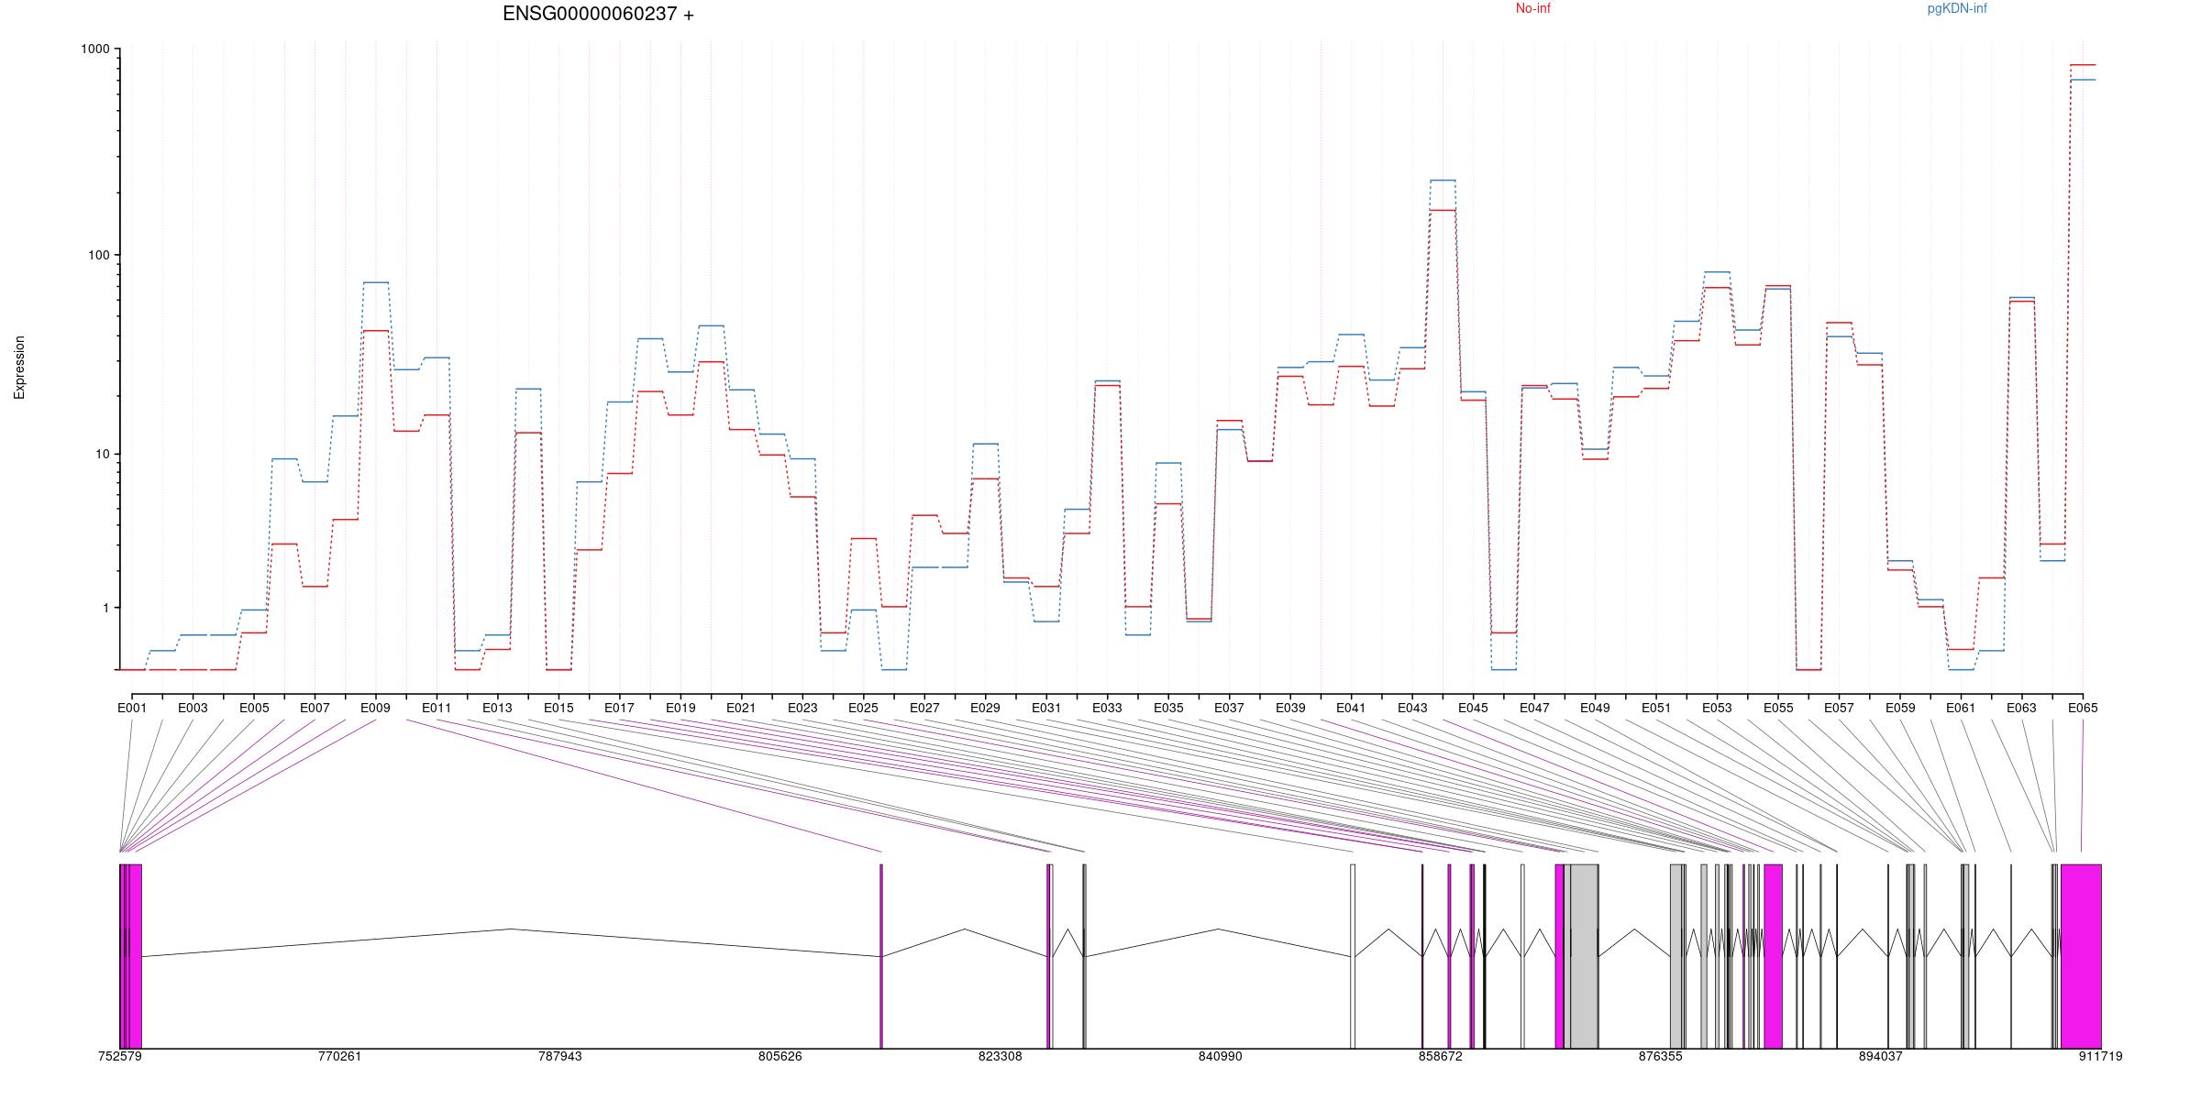The height and width of the screenshot is (1100, 2201).
Task: Click exon label E055
Action: pyautogui.click(x=1778, y=708)
